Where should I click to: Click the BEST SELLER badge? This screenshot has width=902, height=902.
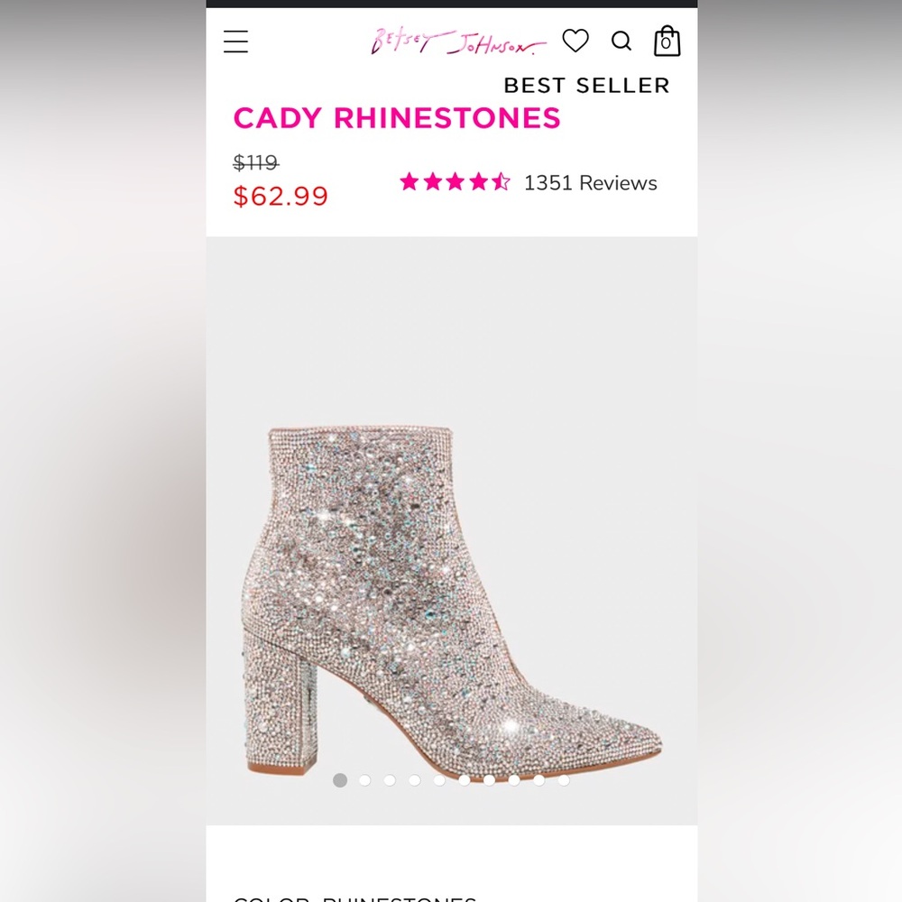(x=585, y=86)
